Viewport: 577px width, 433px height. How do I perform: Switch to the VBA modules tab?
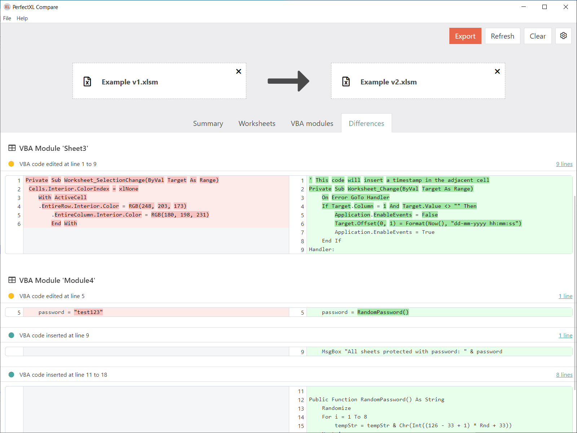312,123
